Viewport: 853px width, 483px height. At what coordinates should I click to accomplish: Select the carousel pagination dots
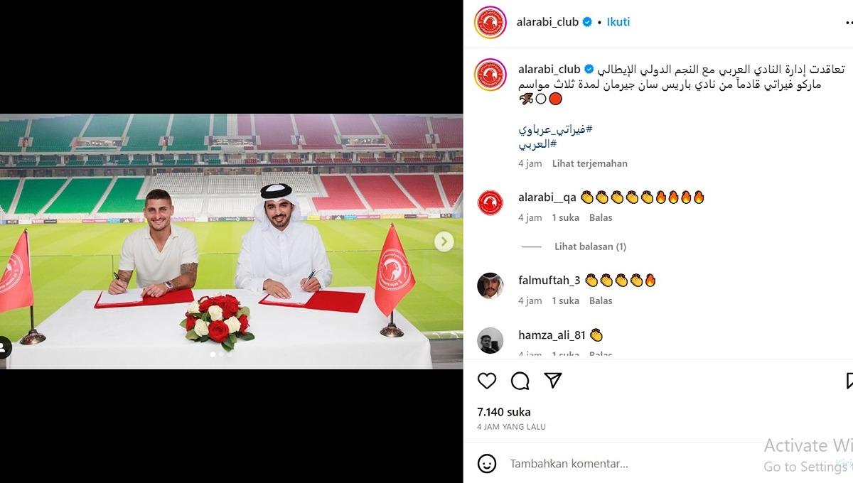(220, 353)
